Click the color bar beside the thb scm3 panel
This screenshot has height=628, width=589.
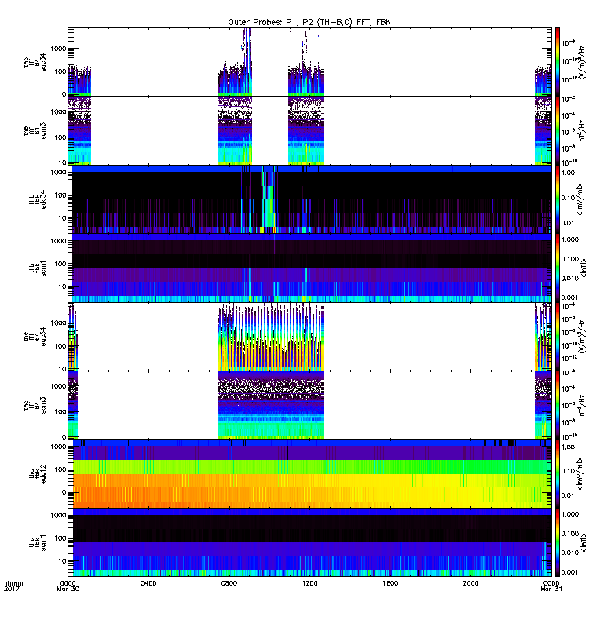point(558,130)
